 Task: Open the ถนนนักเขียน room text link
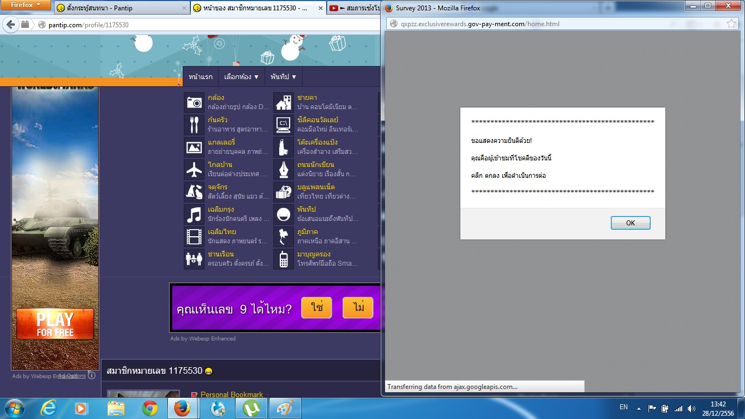pos(316,165)
